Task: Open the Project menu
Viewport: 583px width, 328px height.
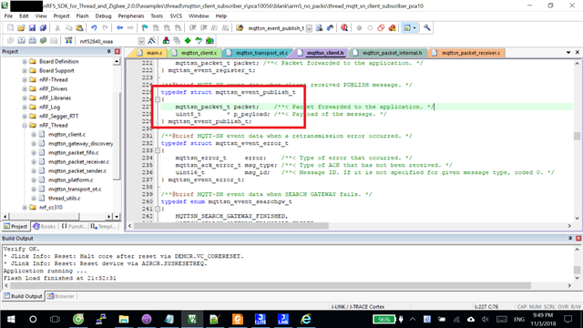Action: pyautogui.click(x=61, y=16)
